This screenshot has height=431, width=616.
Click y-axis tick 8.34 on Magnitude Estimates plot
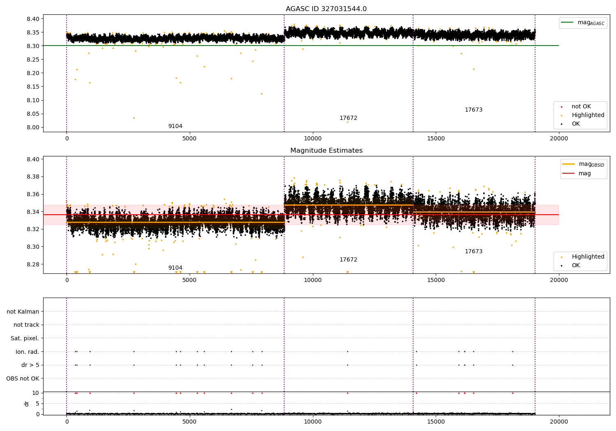point(33,212)
